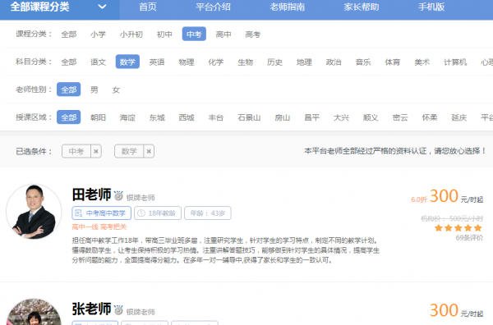This screenshot has width=493, height=325.
Task: Select 全部 in 科目分类 row
Action: point(69,62)
